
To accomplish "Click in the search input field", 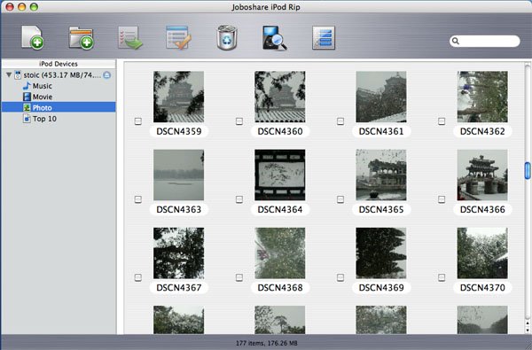I will tap(484, 41).
